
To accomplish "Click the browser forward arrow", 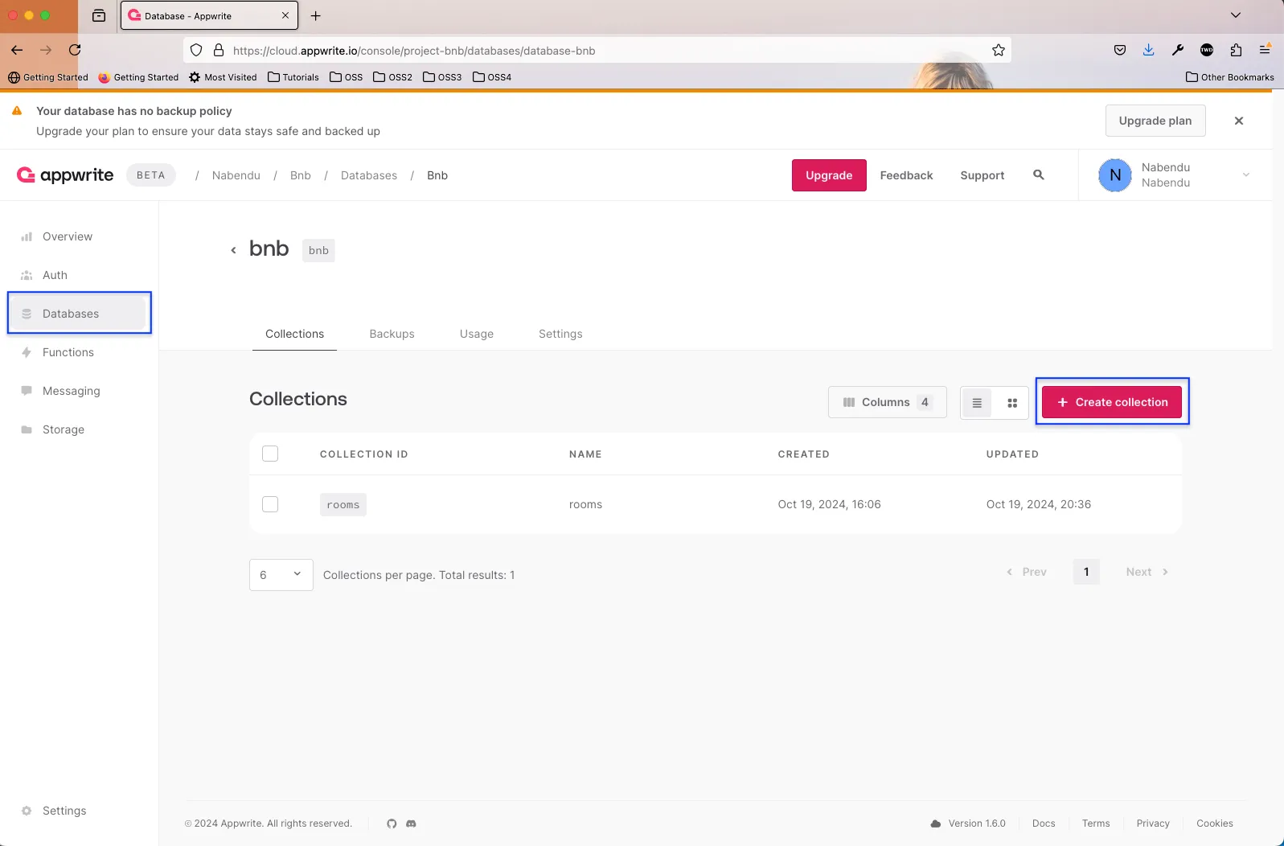I will (x=46, y=50).
